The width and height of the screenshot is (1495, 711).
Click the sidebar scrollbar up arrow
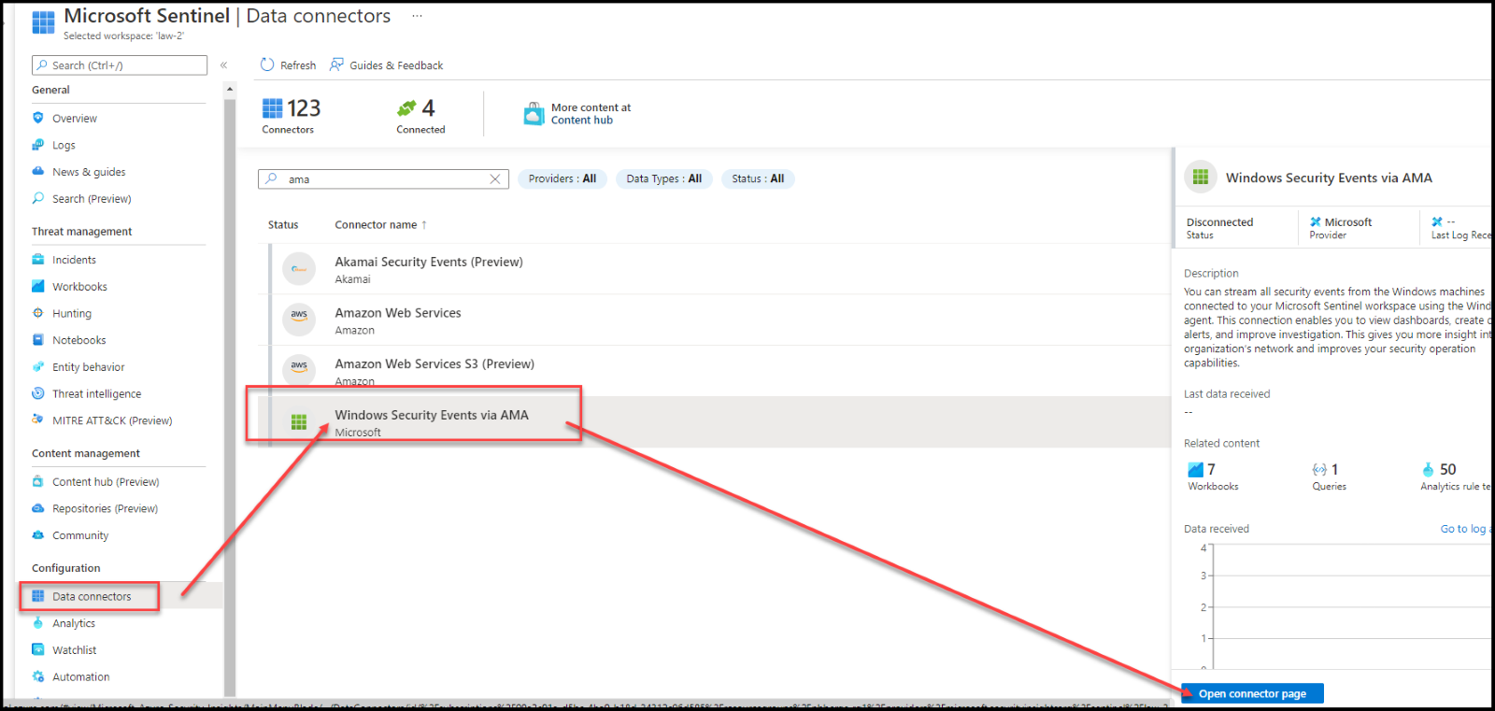click(230, 90)
